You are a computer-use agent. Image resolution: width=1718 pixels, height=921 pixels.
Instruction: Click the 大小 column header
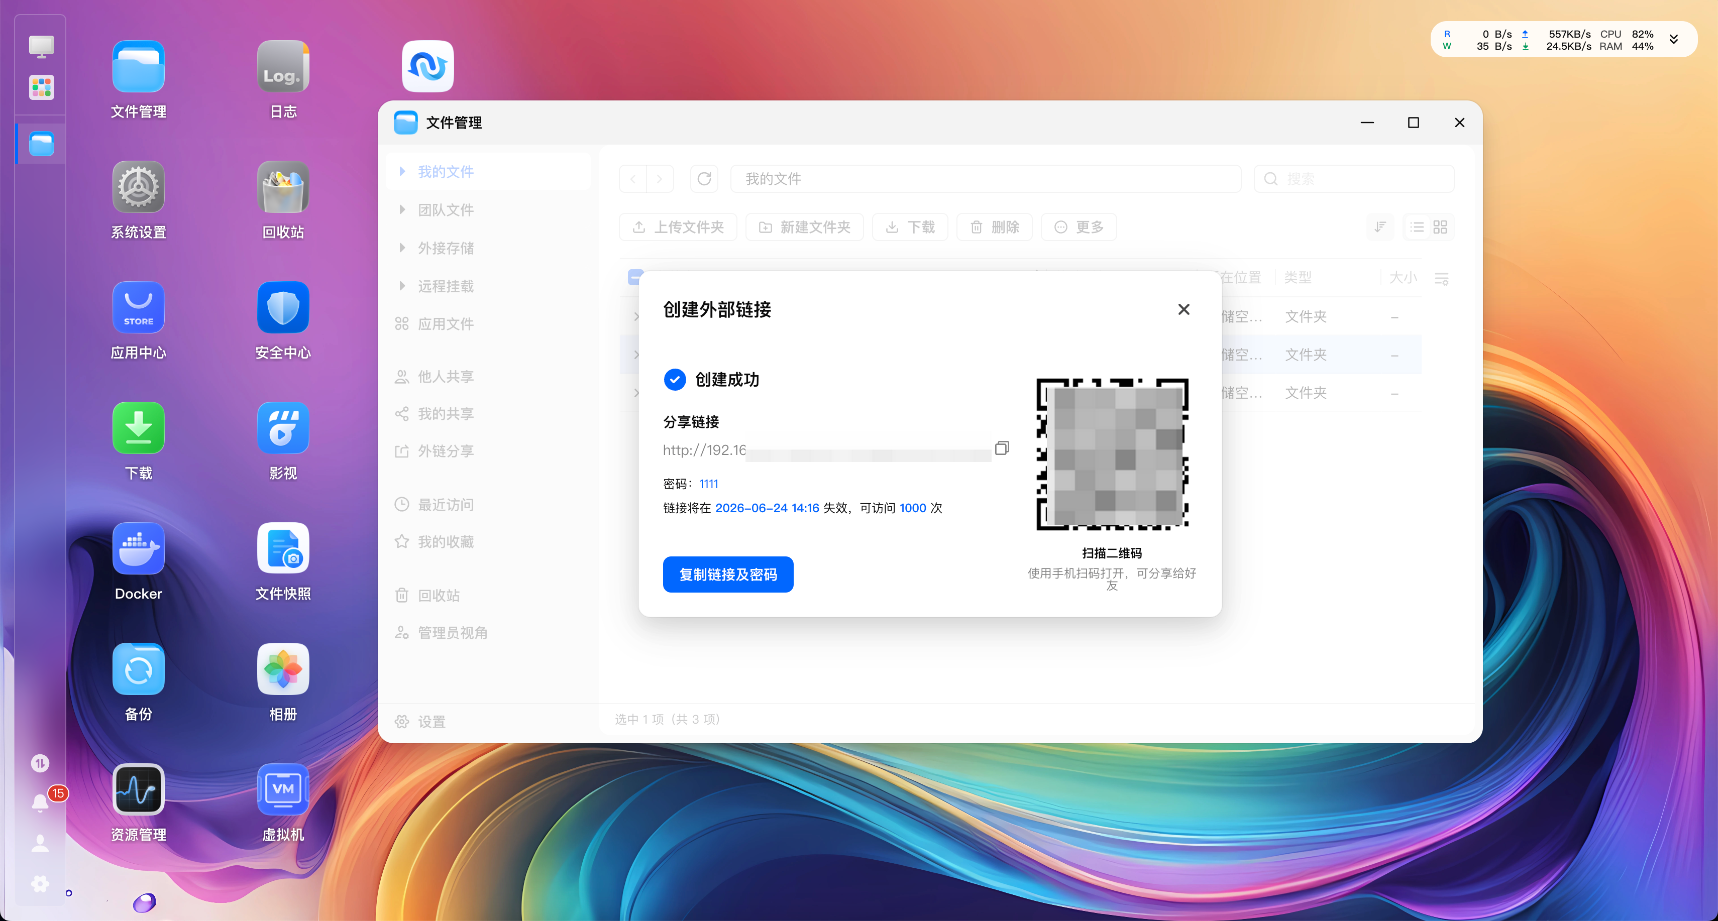pyautogui.click(x=1403, y=277)
